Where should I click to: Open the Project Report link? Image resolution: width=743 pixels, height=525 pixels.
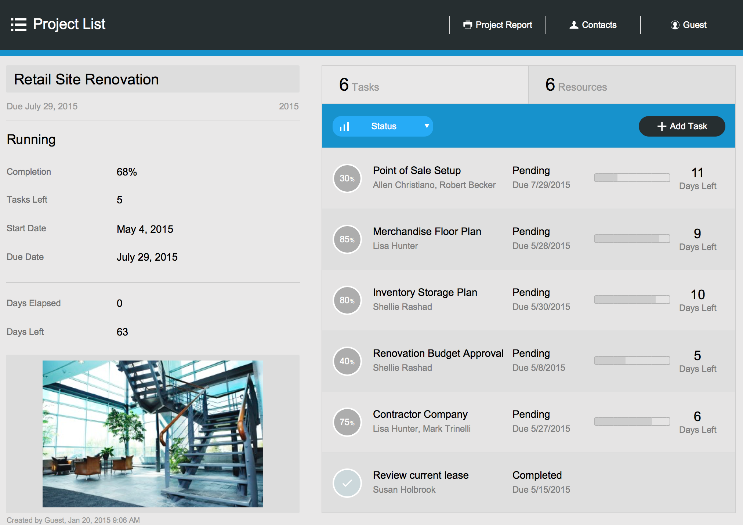(x=503, y=25)
